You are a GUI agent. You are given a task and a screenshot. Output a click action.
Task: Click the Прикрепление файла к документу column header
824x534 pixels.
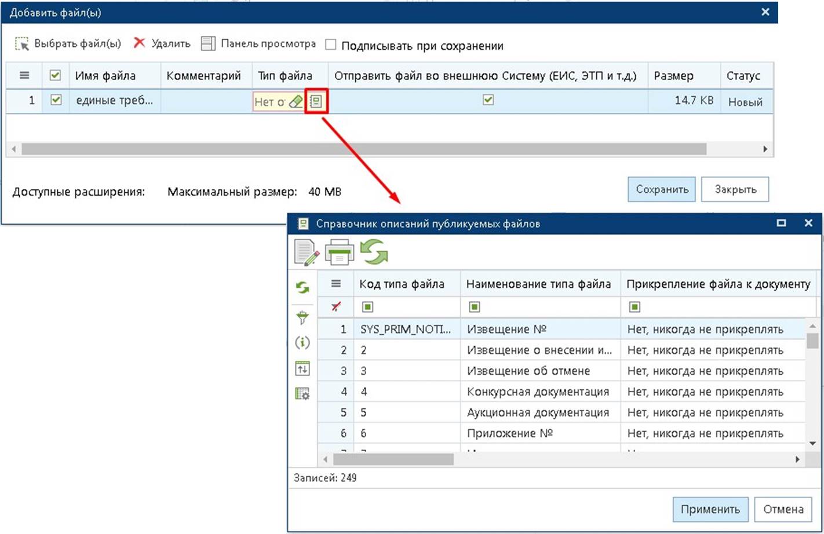(718, 284)
